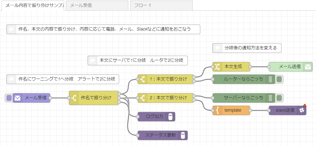This screenshot has width=316, height=146.
Task: Select the ステータス更新 node label
Action: 160,135
